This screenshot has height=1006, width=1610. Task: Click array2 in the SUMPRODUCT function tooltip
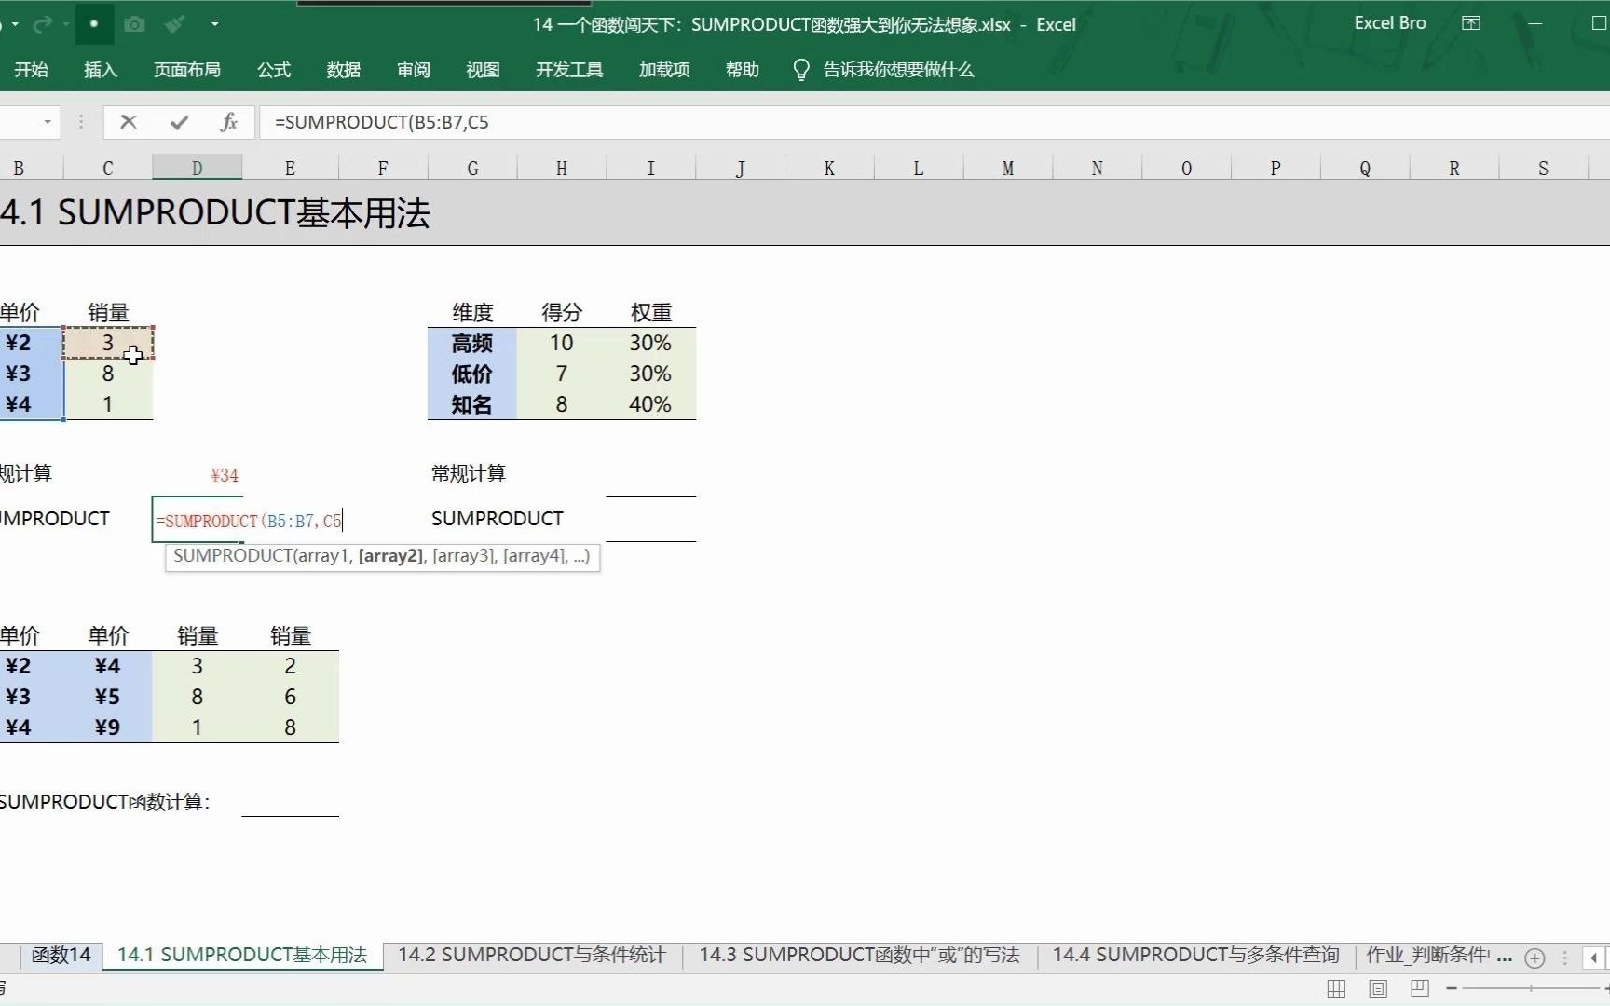390,556
